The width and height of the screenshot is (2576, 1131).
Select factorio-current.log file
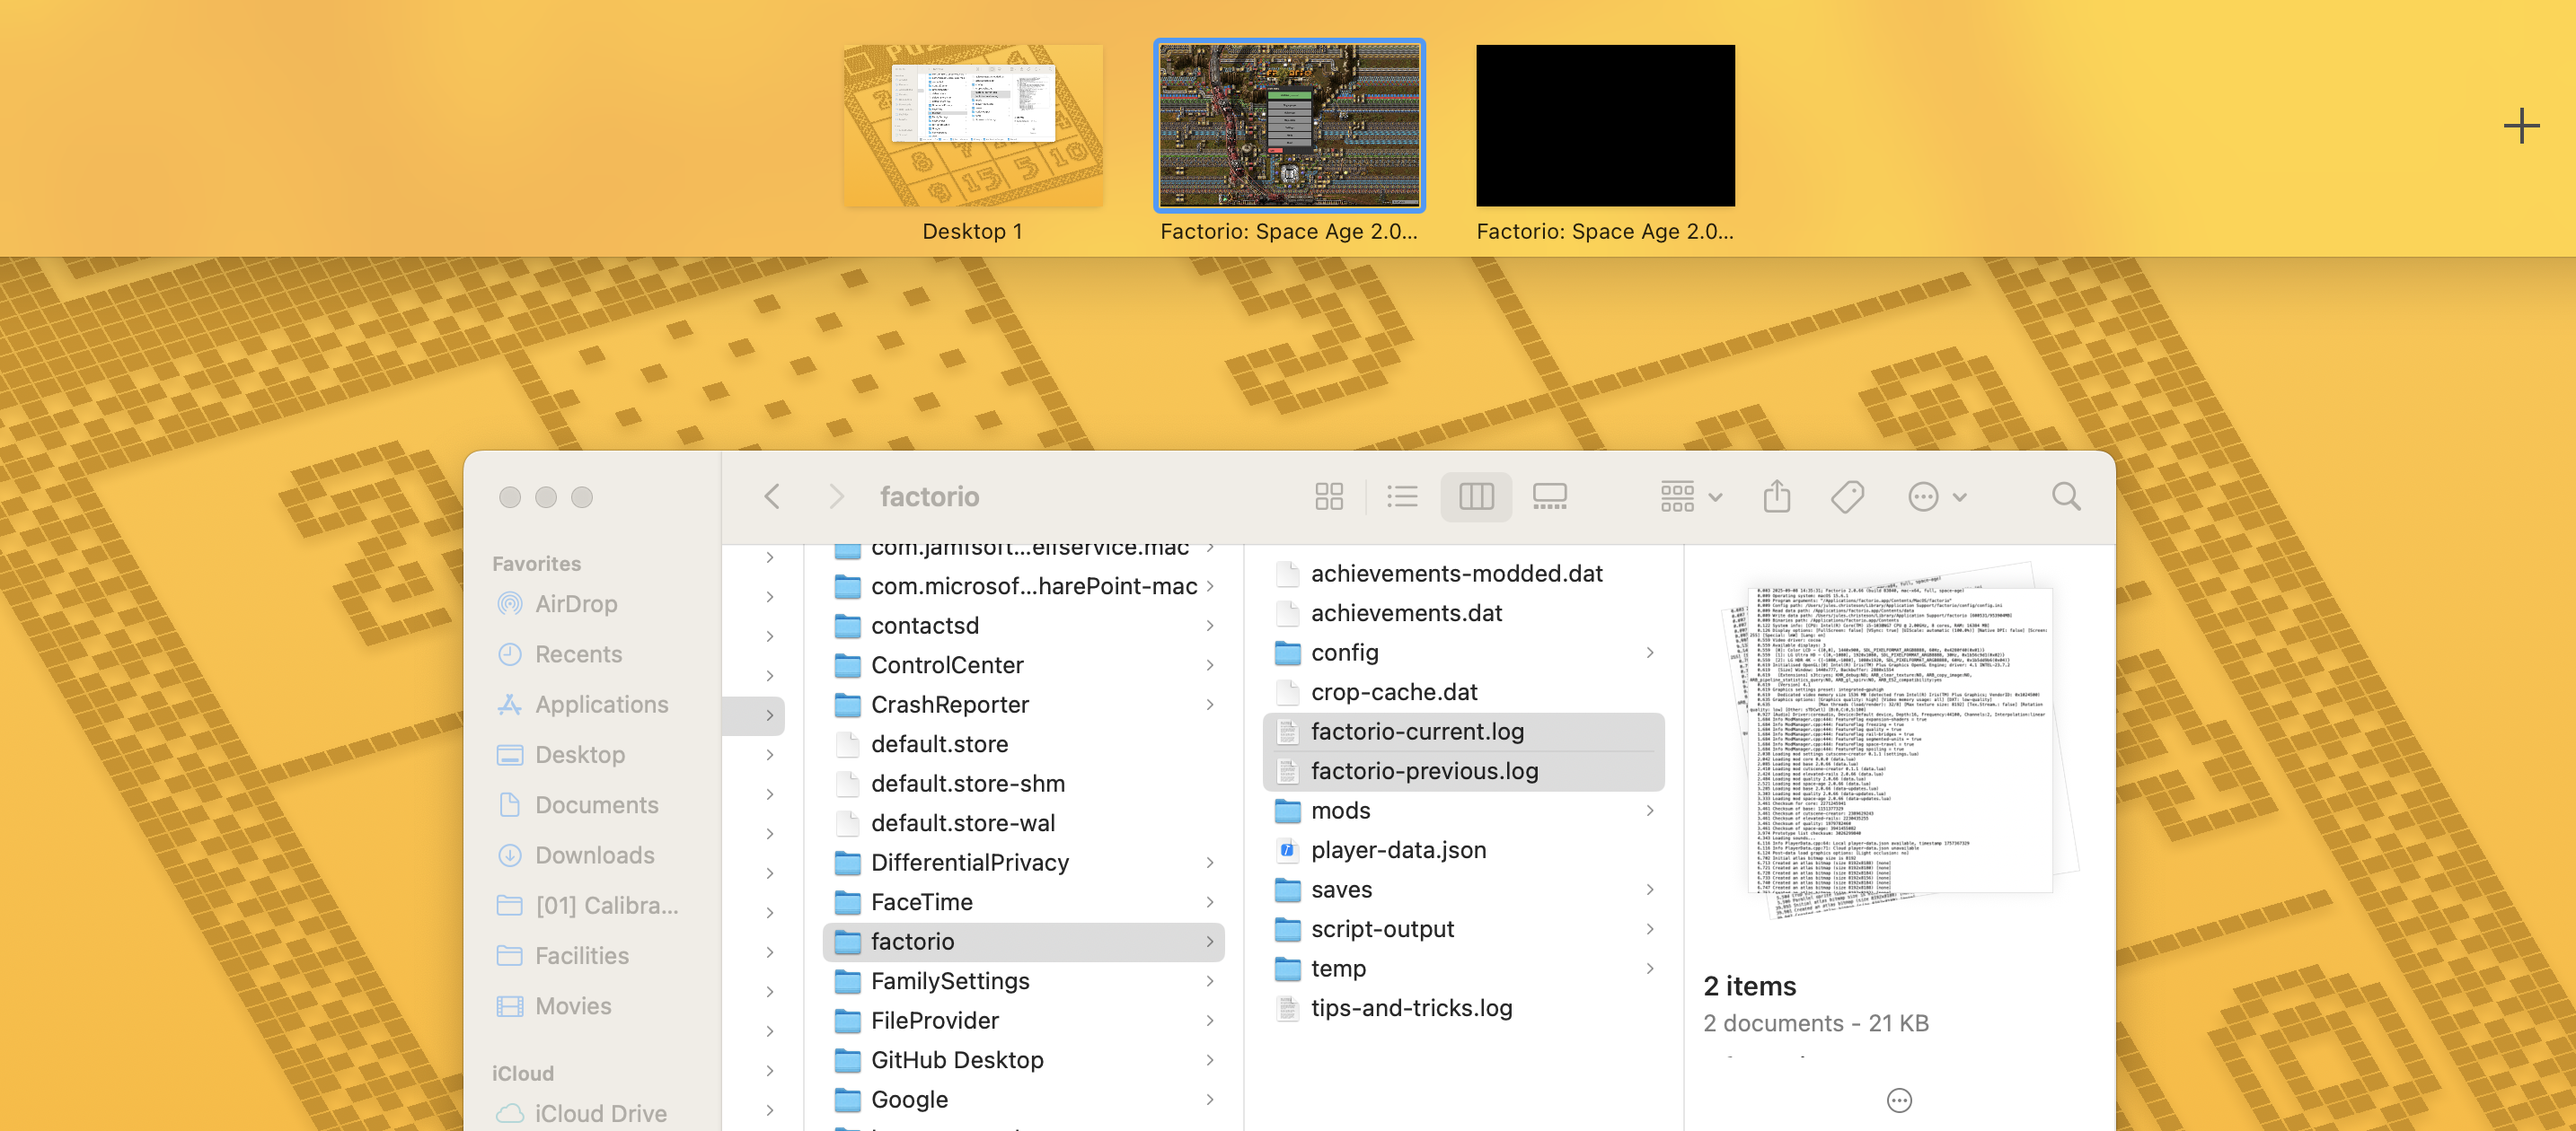click(x=1463, y=732)
